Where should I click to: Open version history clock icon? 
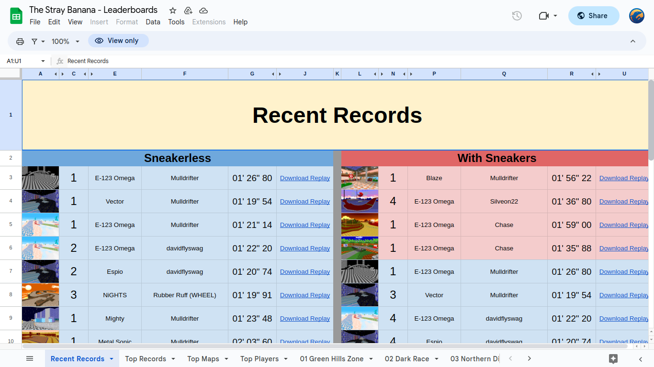[517, 16]
